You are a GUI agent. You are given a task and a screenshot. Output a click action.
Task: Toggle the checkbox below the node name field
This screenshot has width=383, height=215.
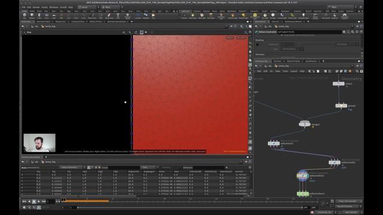tap(282, 35)
